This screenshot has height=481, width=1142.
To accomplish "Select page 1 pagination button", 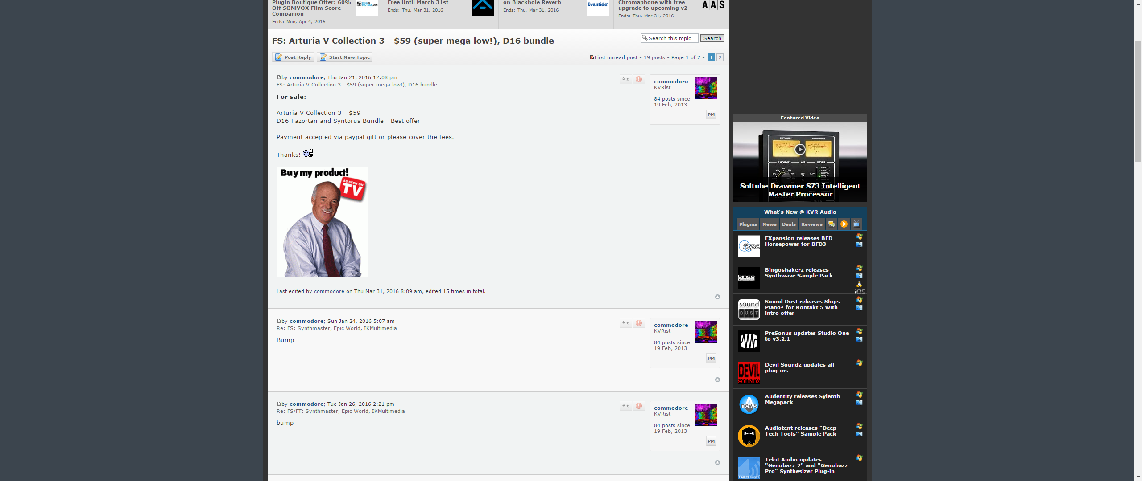I will pyautogui.click(x=711, y=57).
